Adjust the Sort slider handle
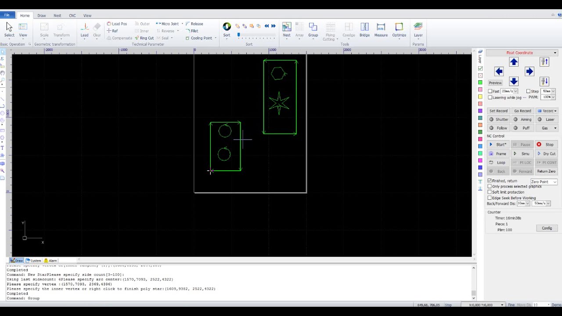This screenshot has width=562, height=316. click(x=239, y=35)
